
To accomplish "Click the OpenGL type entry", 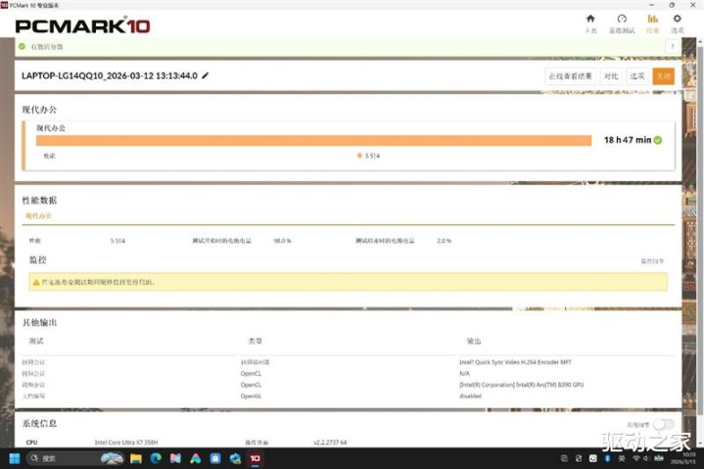I will 251,396.
